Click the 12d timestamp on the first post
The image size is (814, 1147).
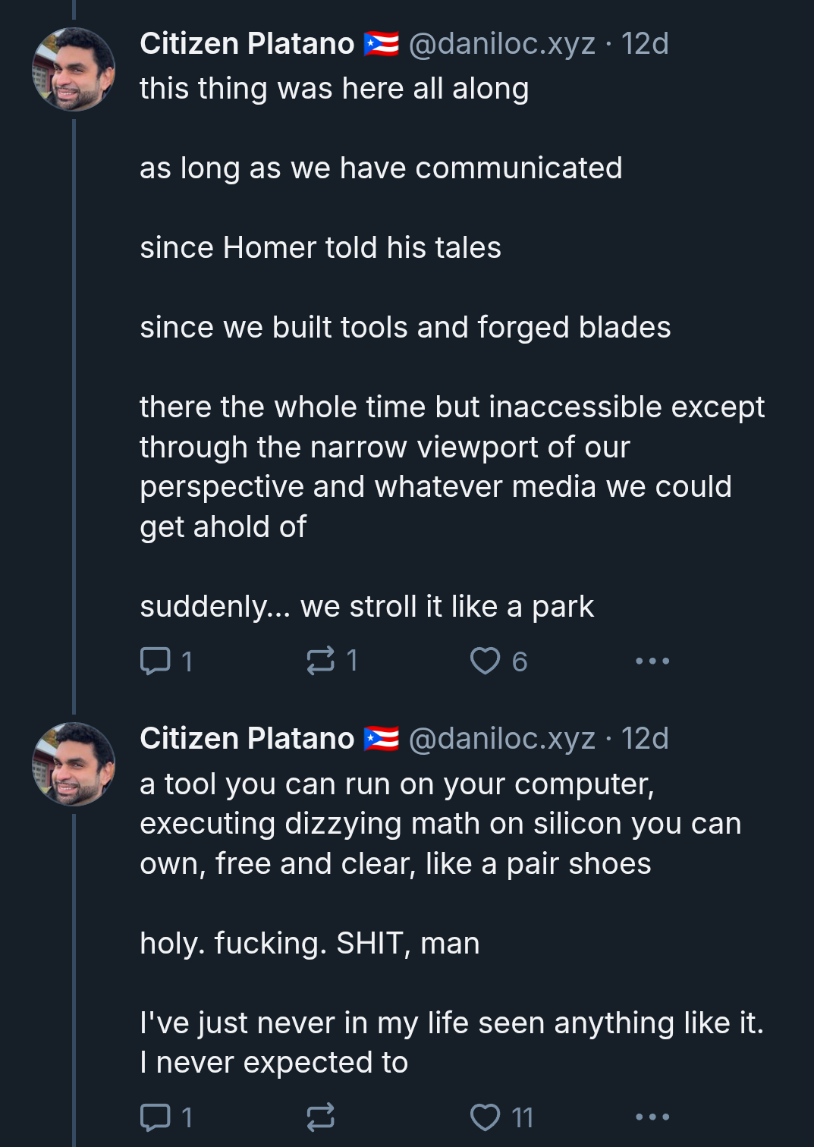coord(645,44)
